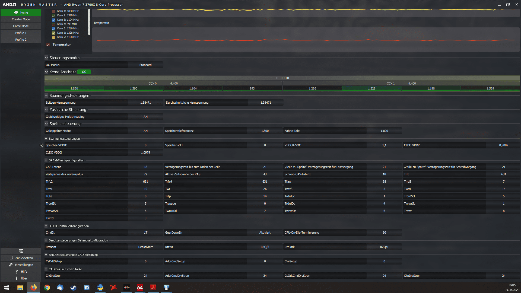This screenshot has height=293, width=521.
Task: Collapse Benutzersteuerungen CAD-Bustiming subsection
Action: [46, 255]
